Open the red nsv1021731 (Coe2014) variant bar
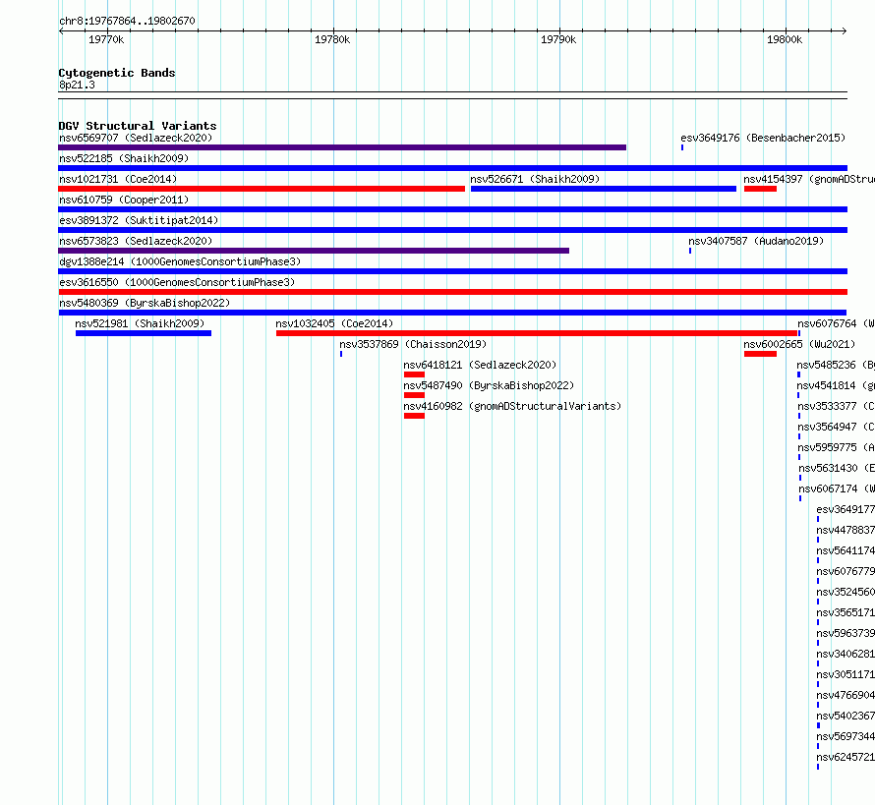 [262, 189]
